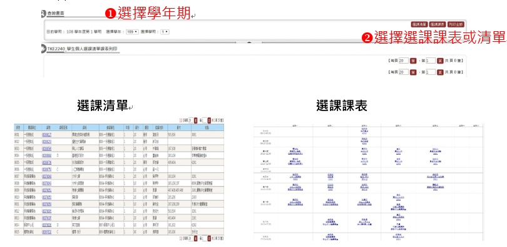Click the upper 第 page number input field
This screenshot has width=507, height=247.
click(431, 61)
